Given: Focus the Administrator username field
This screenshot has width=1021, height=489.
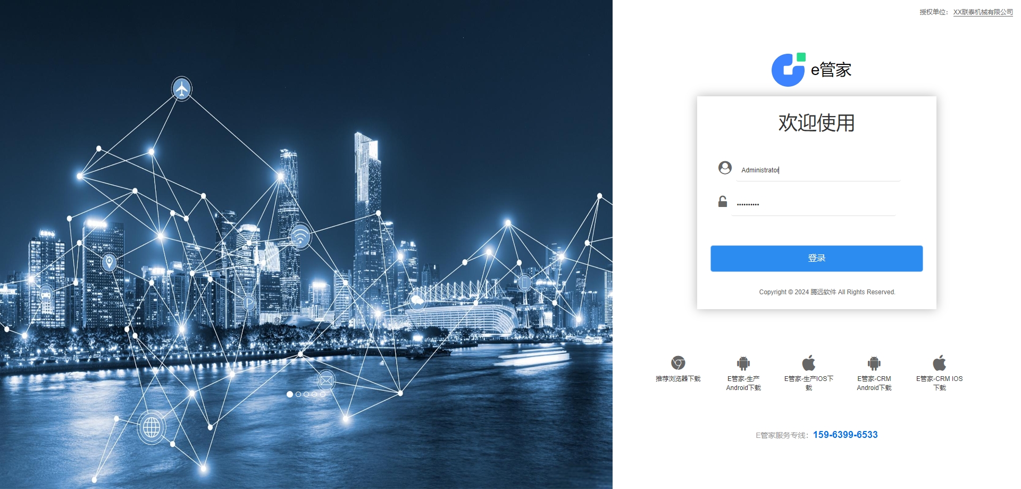Looking at the screenshot, I should pos(818,170).
